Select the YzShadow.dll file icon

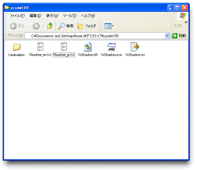pos(88,47)
